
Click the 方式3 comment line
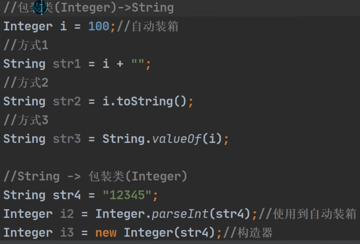point(26,121)
